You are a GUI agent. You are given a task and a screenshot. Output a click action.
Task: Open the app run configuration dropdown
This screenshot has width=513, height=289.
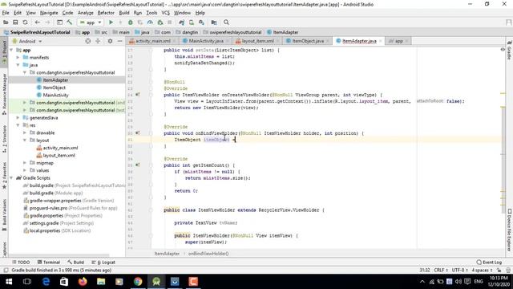click(x=91, y=22)
